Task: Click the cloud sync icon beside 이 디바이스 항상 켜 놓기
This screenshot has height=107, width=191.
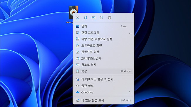Action: click(78, 79)
